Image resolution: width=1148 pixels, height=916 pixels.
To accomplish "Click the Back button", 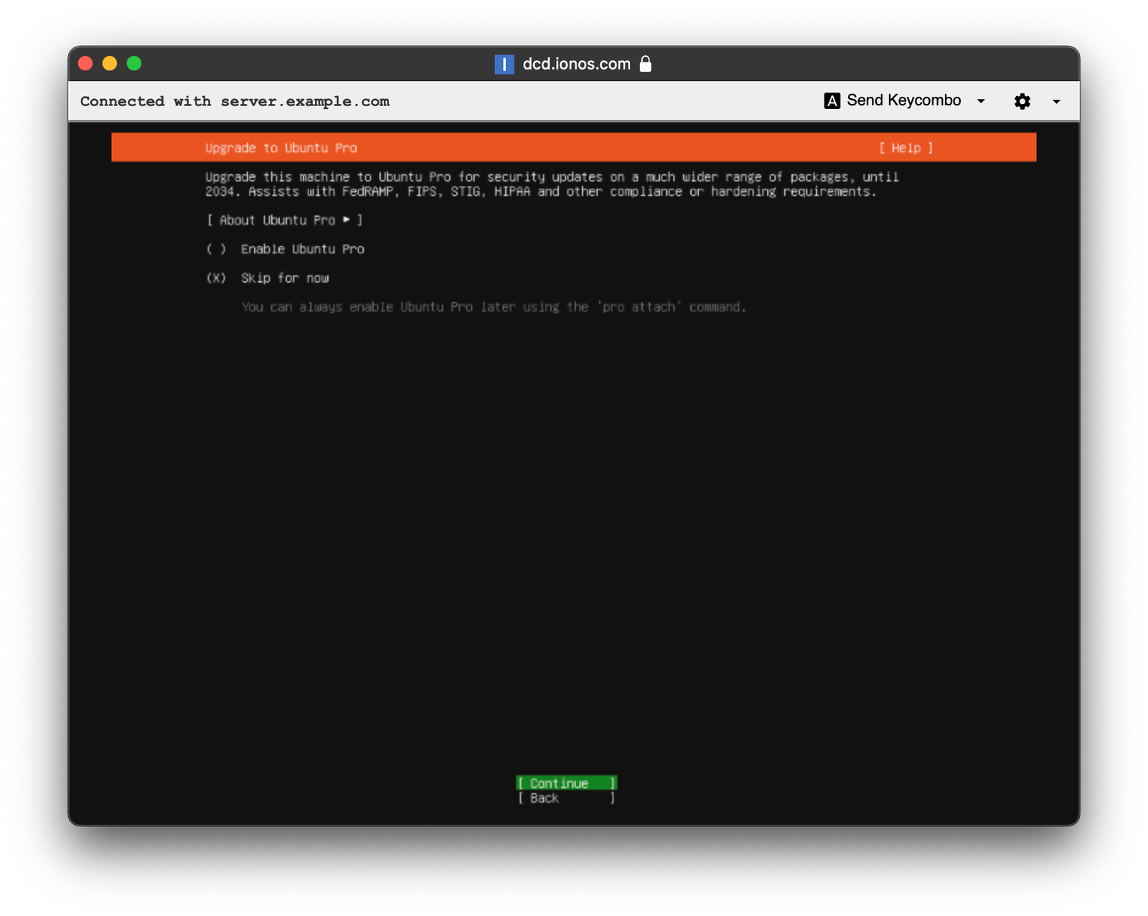I will point(566,798).
